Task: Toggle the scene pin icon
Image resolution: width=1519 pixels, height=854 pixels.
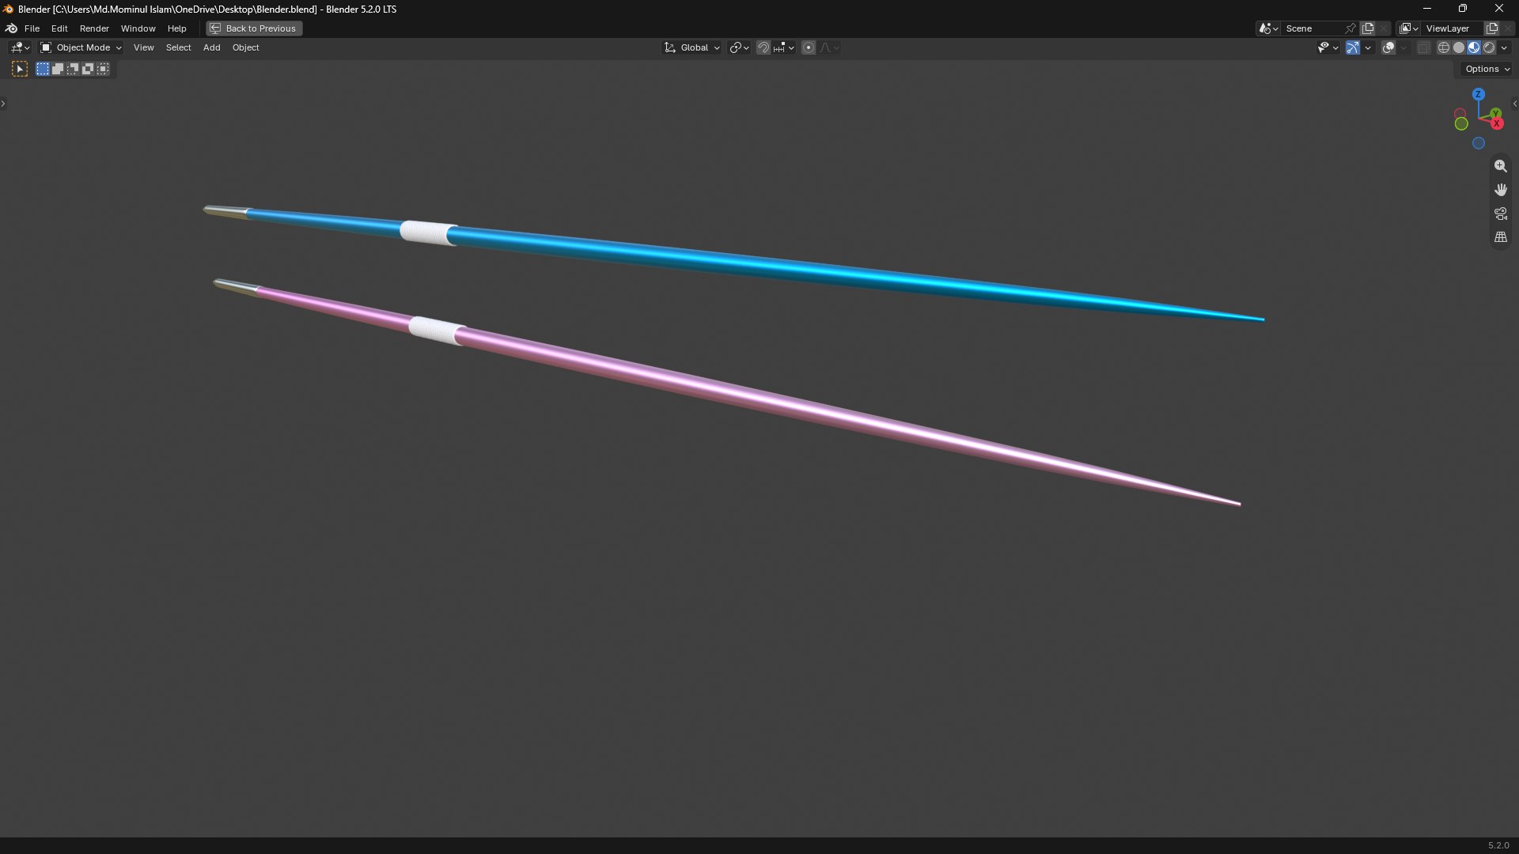Action: tap(1350, 28)
